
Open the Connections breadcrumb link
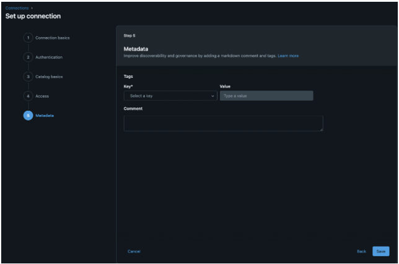[x=17, y=8]
